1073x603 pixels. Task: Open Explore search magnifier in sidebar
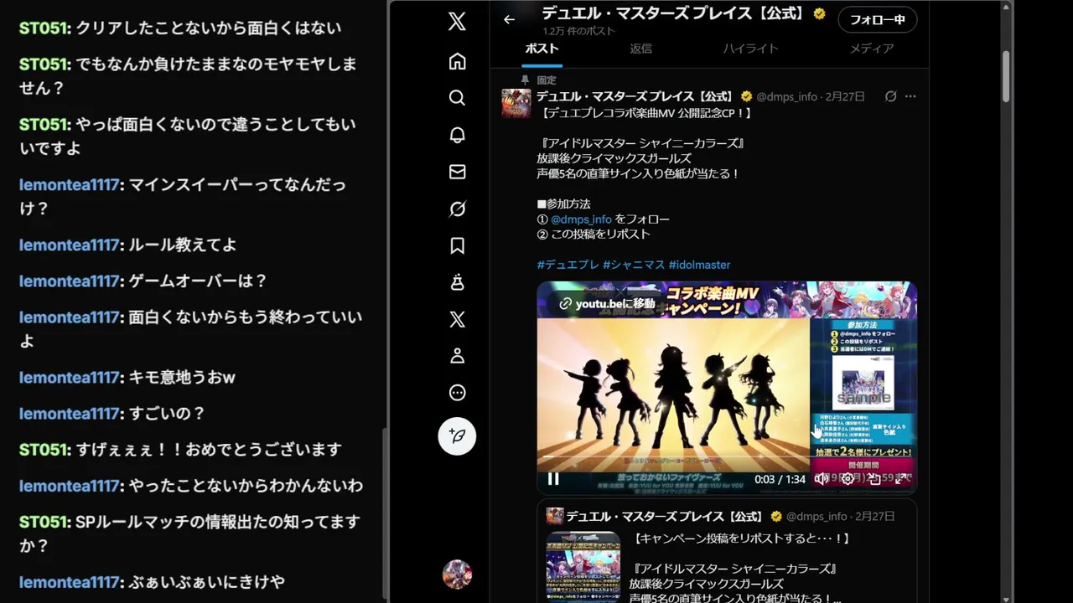pyautogui.click(x=457, y=98)
